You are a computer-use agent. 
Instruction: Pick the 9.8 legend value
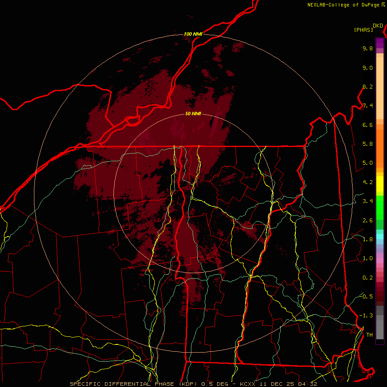tap(368, 48)
